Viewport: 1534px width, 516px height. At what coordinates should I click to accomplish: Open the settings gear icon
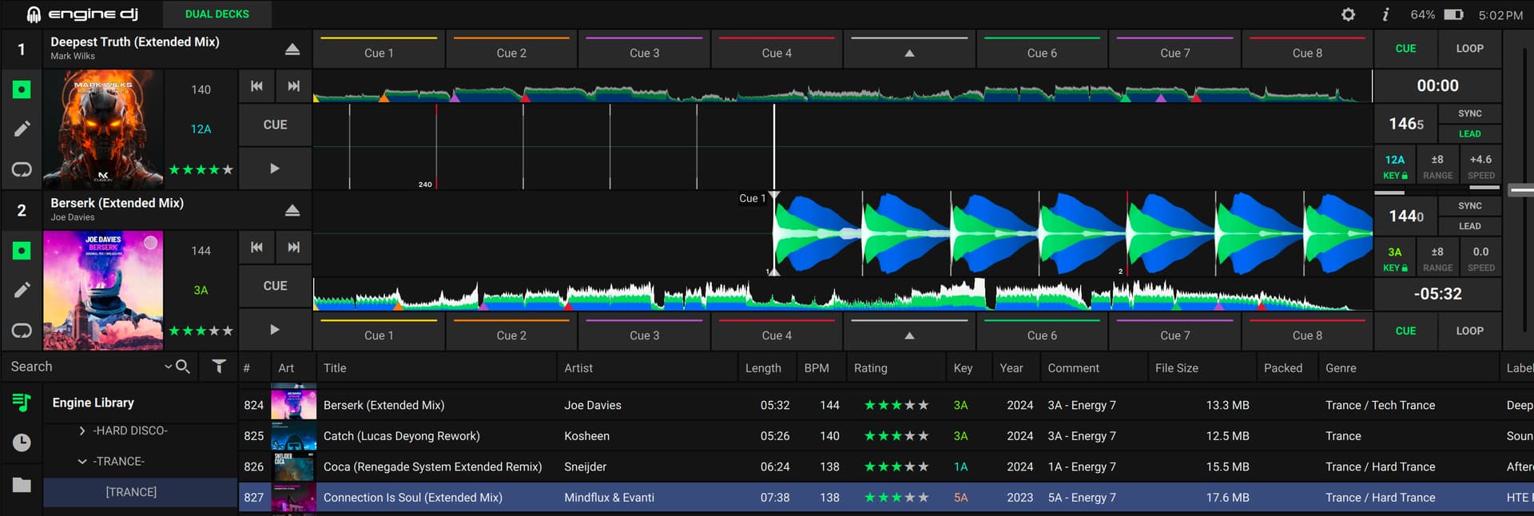click(x=1348, y=14)
